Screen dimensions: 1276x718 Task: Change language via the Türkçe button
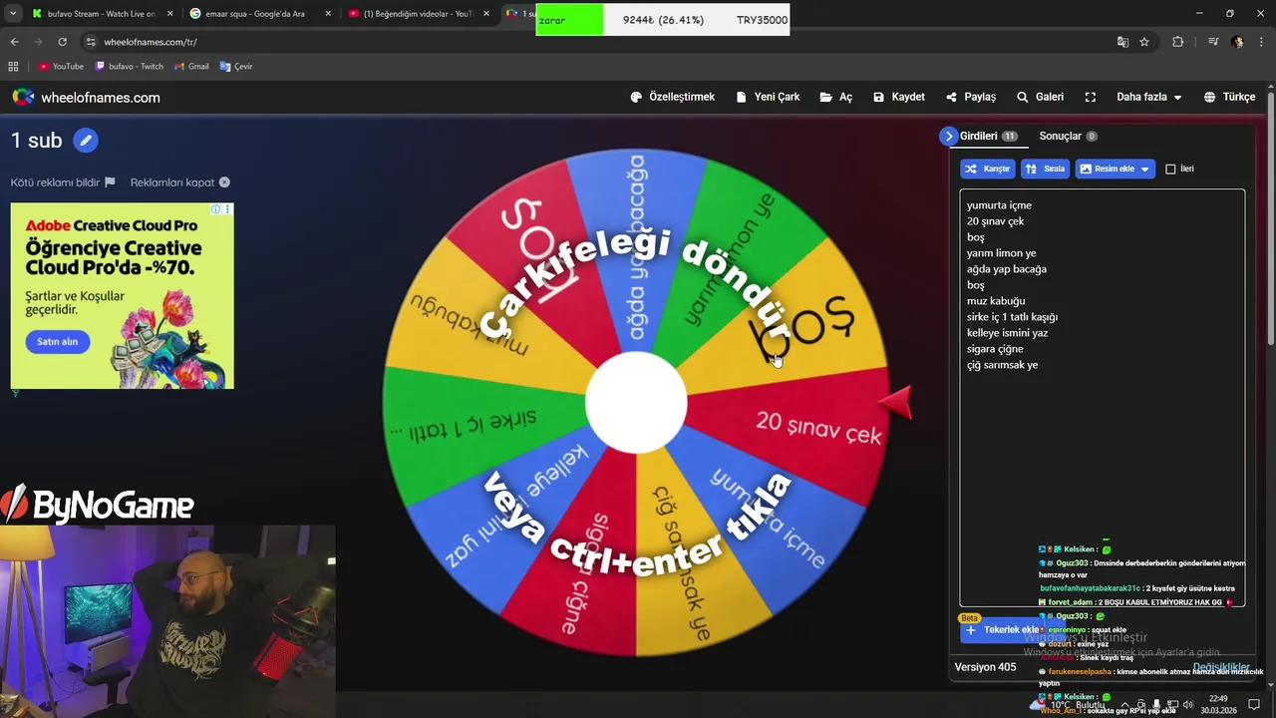click(x=1229, y=97)
